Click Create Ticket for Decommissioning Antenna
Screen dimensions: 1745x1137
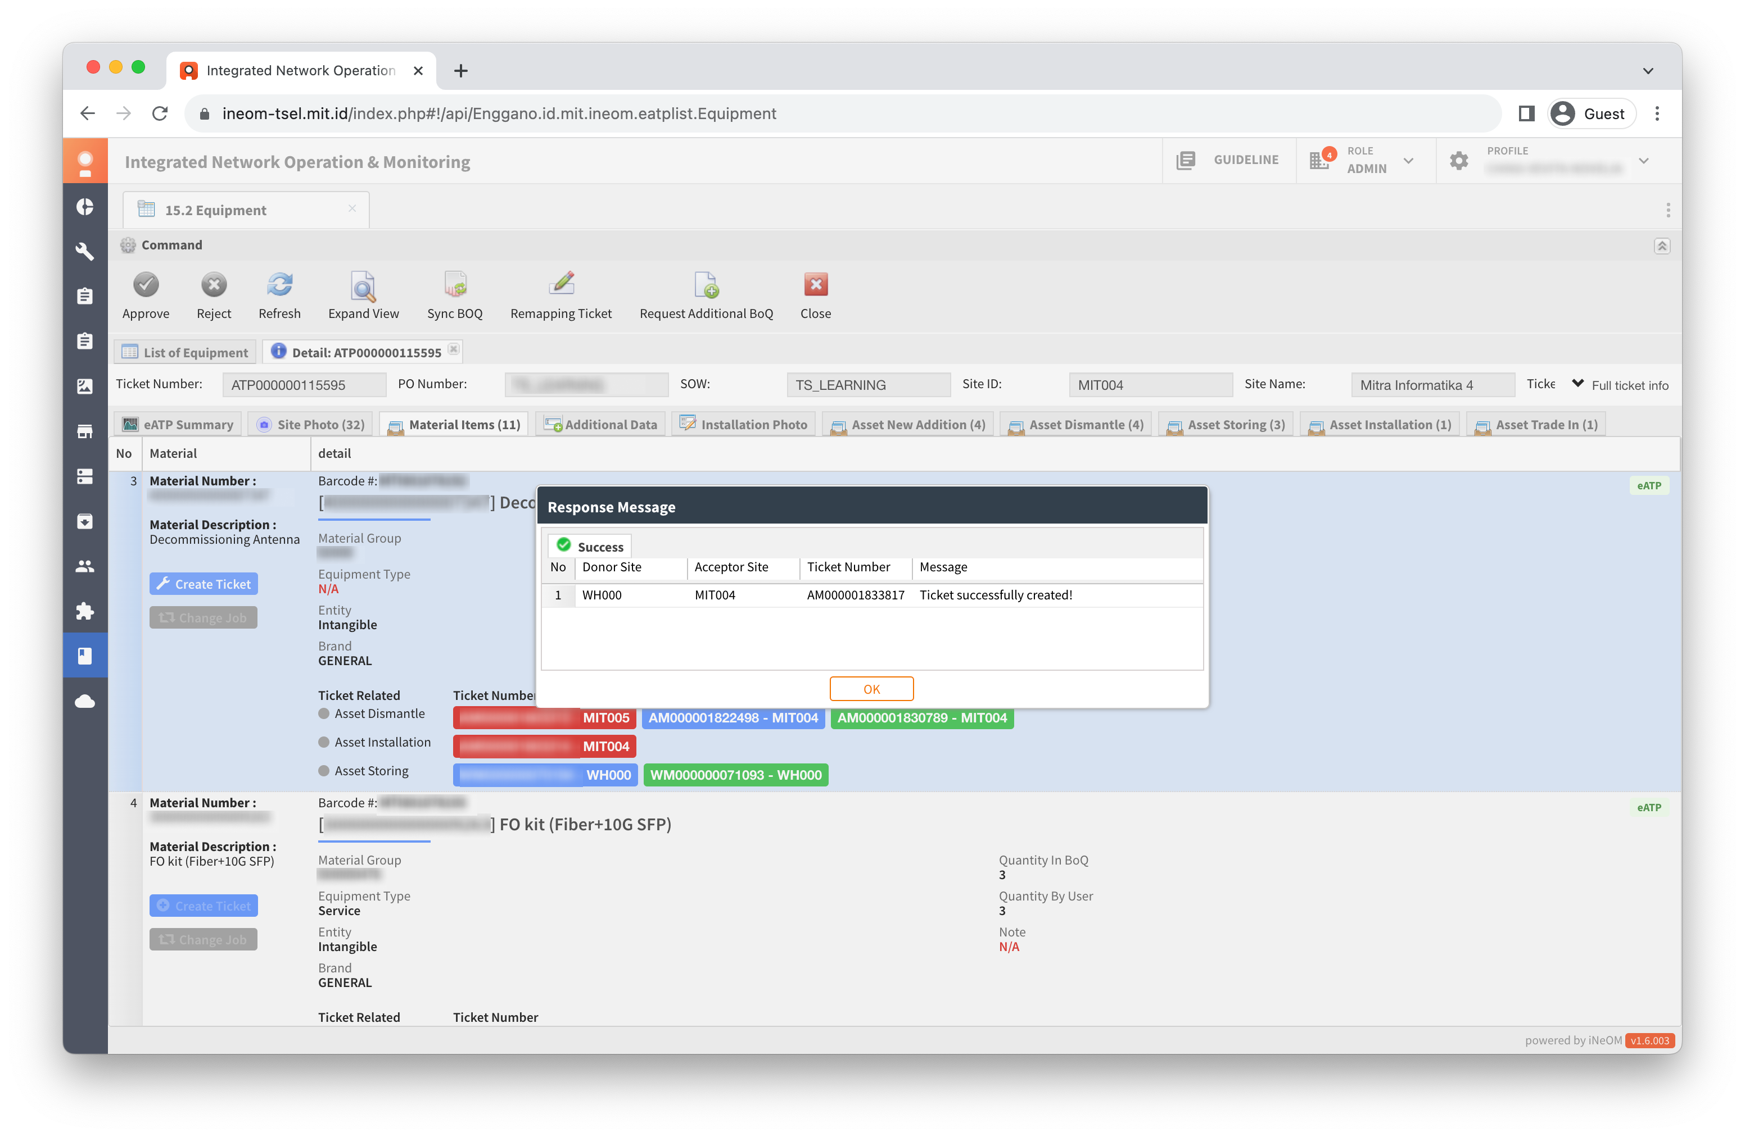pyautogui.click(x=203, y=585)
